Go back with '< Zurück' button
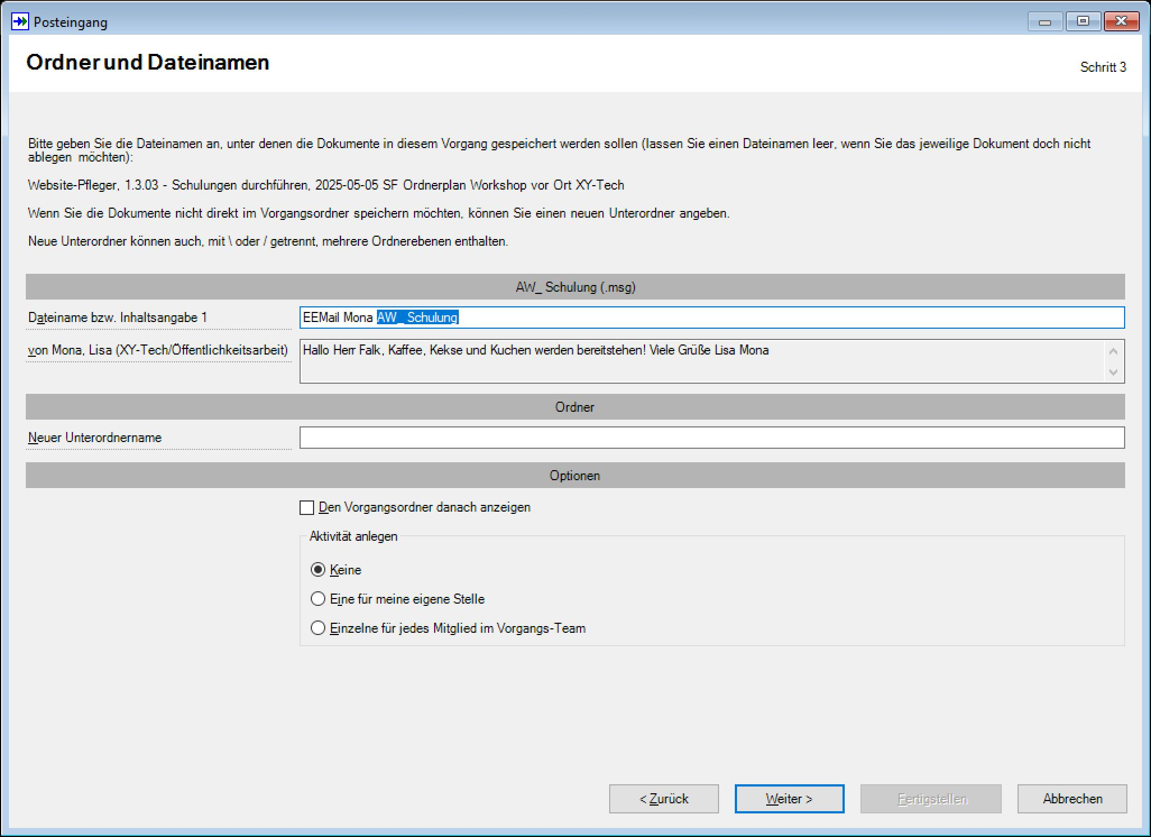1151x837 pixels. click(664, 798)
